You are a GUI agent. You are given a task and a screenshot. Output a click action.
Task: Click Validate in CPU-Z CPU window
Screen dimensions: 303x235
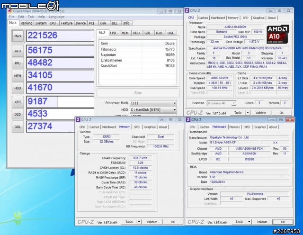click(x=261, y=113)
